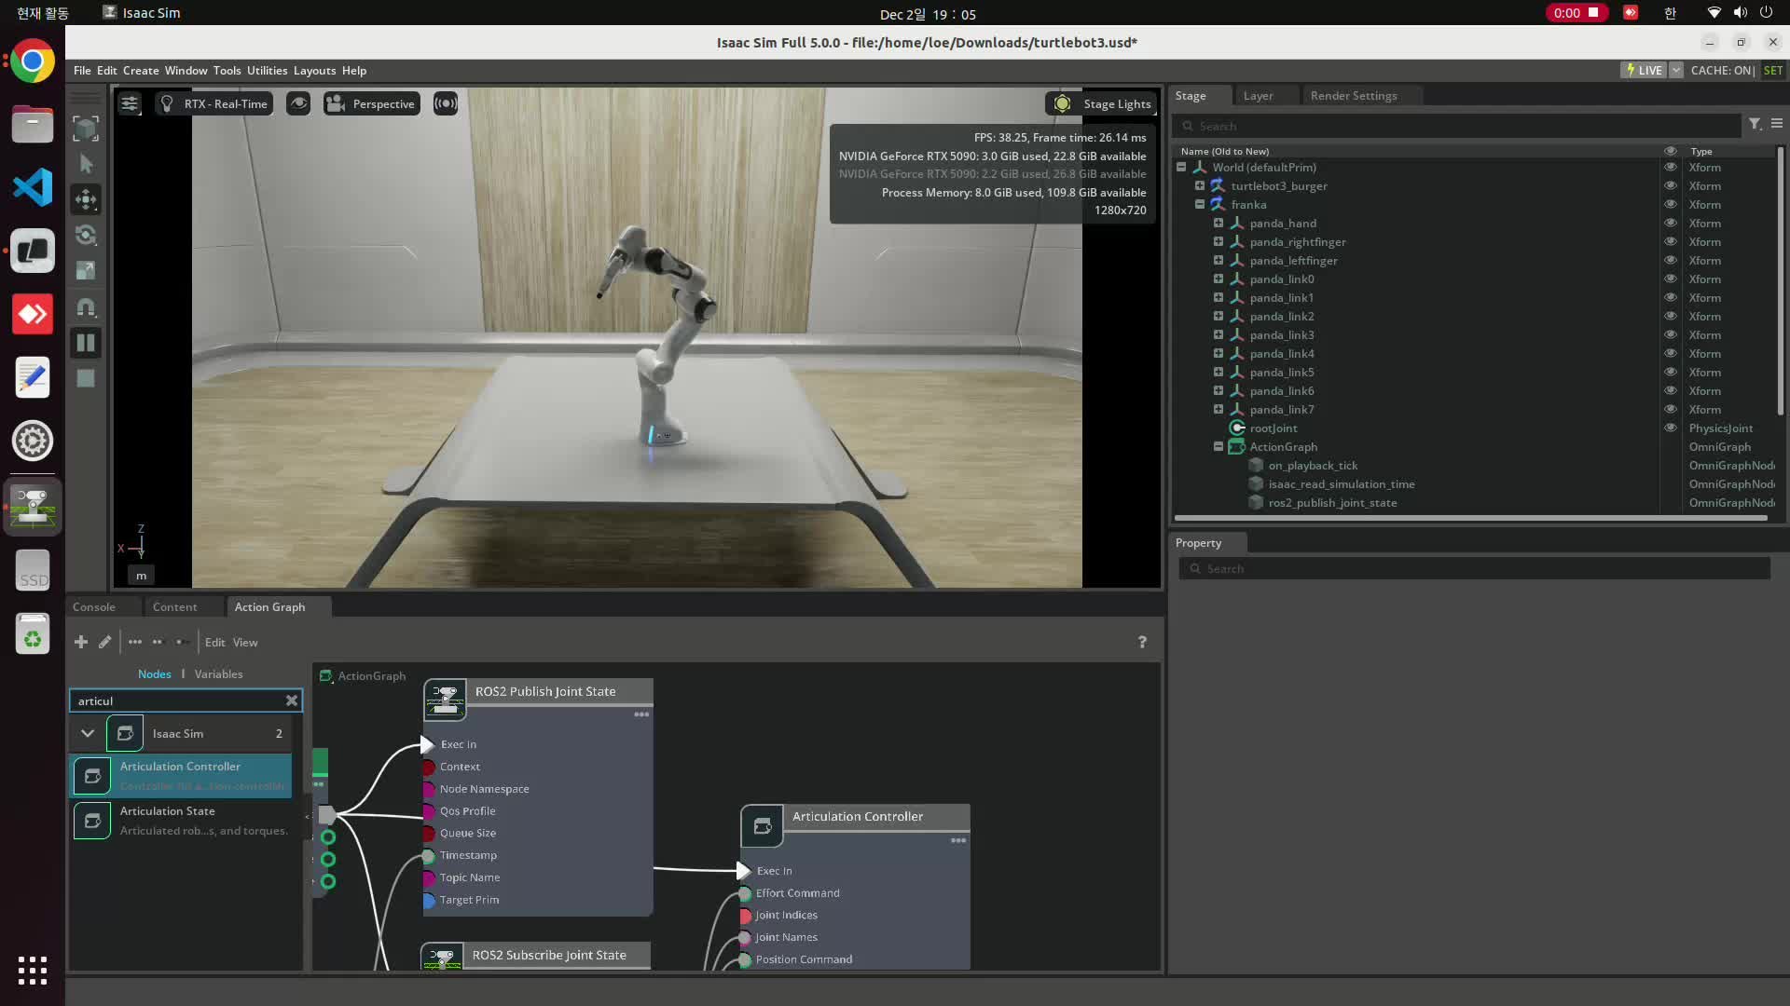Viewport: 1790px width, 1006px height.
Task: Open Action Graph help question mark
Action: [1142, 642]
